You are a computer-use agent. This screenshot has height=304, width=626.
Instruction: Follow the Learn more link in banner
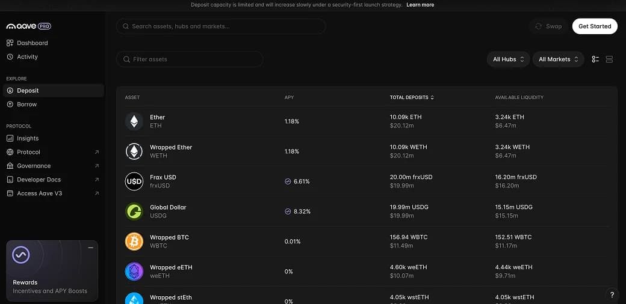420,5
